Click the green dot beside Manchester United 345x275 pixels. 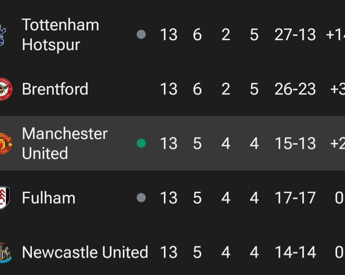[x=141, y=143]
